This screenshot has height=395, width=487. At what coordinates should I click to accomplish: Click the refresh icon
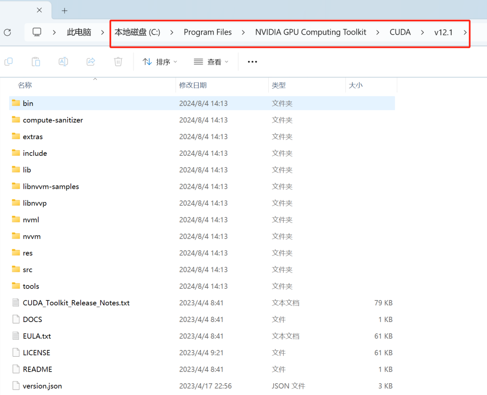(8, 32)
